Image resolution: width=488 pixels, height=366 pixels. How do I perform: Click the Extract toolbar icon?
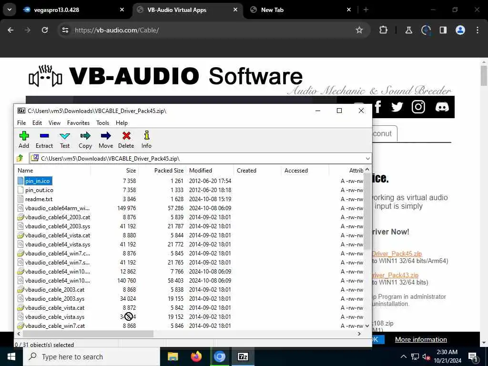(x=44, y=140)
